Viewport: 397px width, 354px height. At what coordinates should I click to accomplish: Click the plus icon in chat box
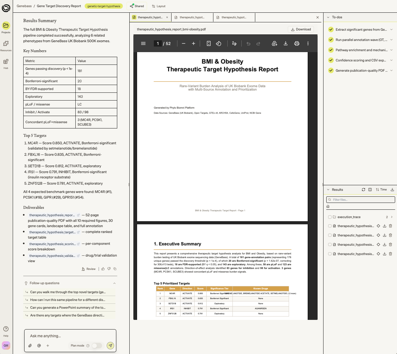(x=48, y=346)
